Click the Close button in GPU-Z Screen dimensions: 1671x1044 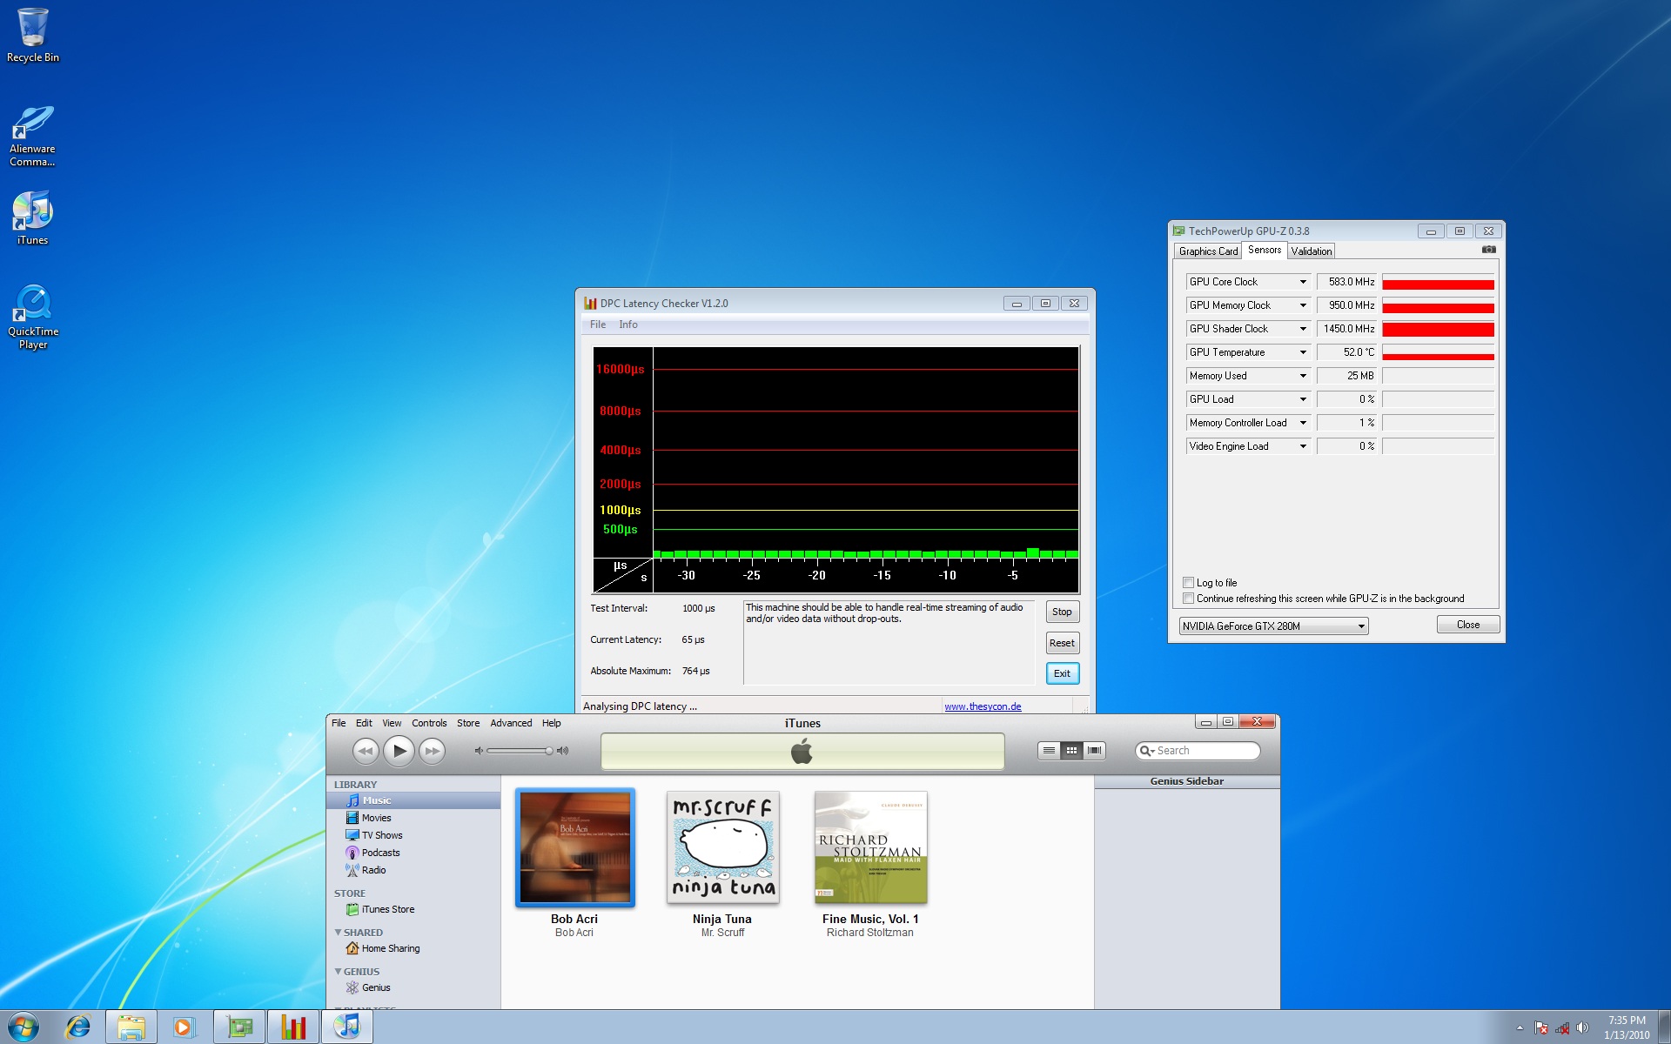pyautogui.click(x=1467, y=625)
